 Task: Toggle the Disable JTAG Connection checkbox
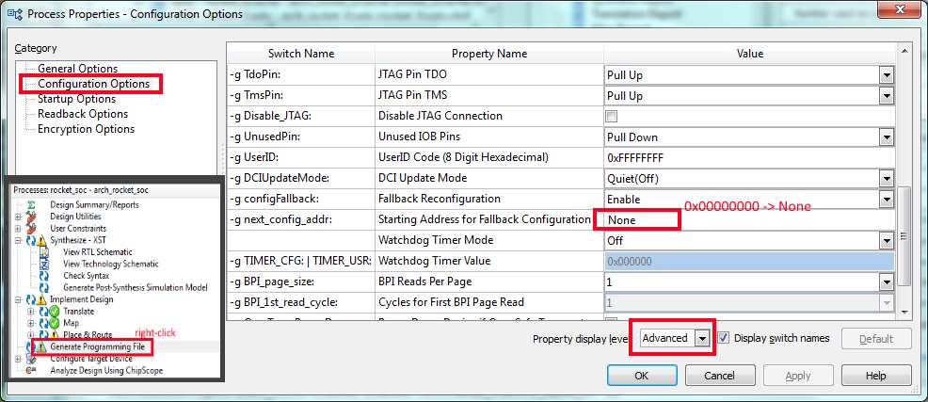pos(611,117)
